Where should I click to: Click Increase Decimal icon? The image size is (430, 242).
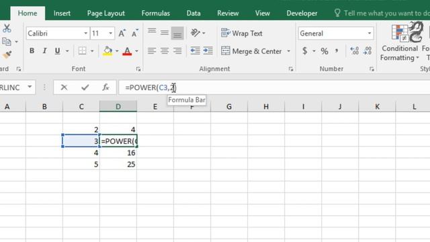click(354, 51)
